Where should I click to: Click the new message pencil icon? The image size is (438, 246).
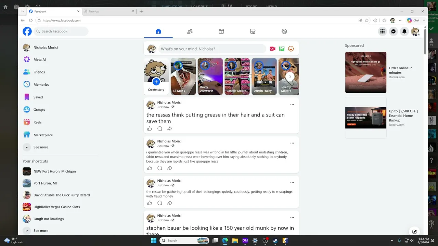(x=414, y=232)
